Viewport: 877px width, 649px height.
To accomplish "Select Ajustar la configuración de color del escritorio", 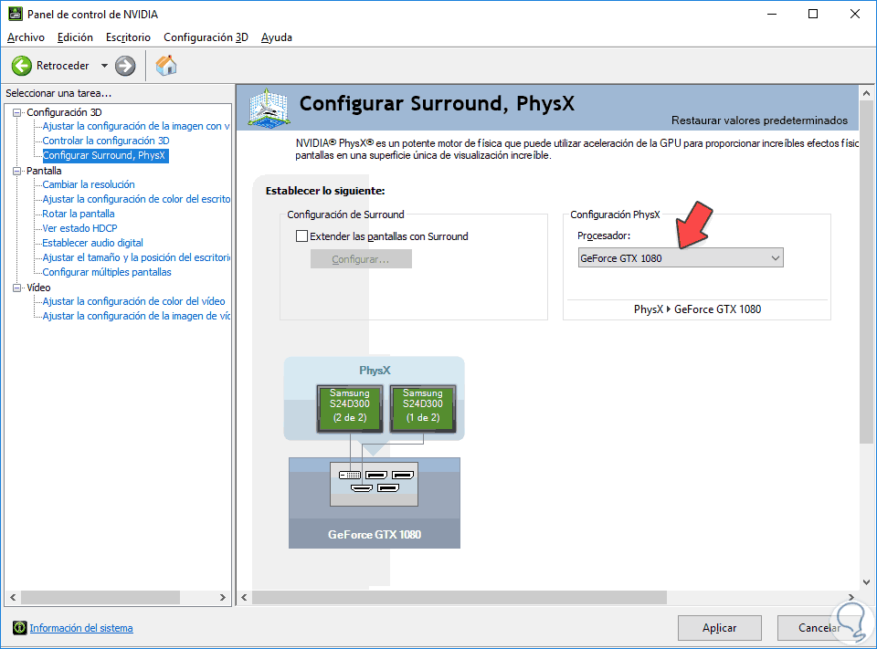I will (x=136, y=199).
